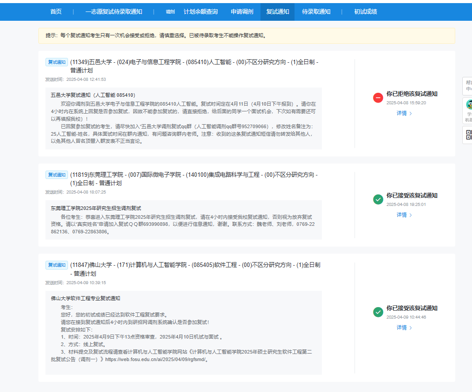Click the title (11349)五邑大学 人工智能 notice
Image resolution: width=472 pixels, height=392 pixels.
pos(194,66)
